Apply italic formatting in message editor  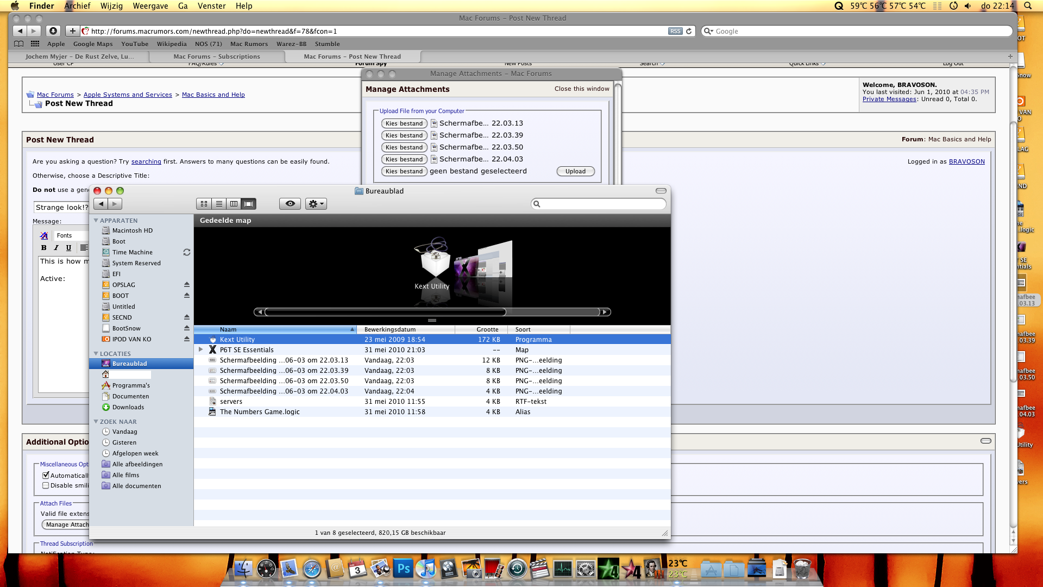pyautogui.click(x=56, y=248)
